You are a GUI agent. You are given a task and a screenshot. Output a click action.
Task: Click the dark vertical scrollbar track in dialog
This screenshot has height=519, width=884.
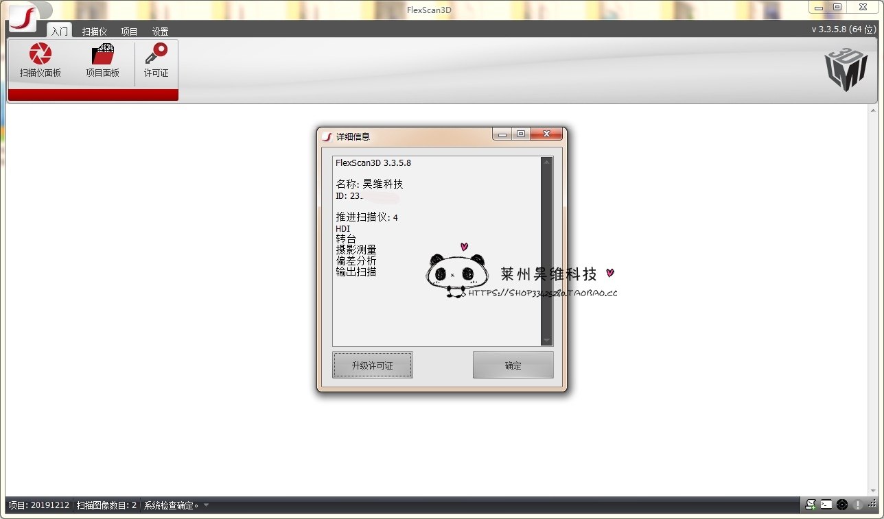(546, 251)
